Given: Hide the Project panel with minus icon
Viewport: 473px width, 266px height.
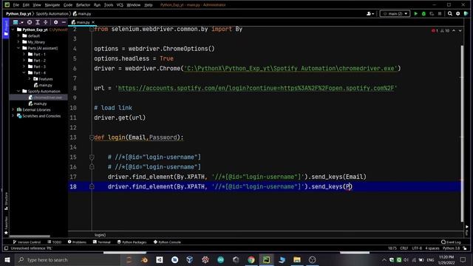Looking at the screenshot, I should (x=64, y=22).
